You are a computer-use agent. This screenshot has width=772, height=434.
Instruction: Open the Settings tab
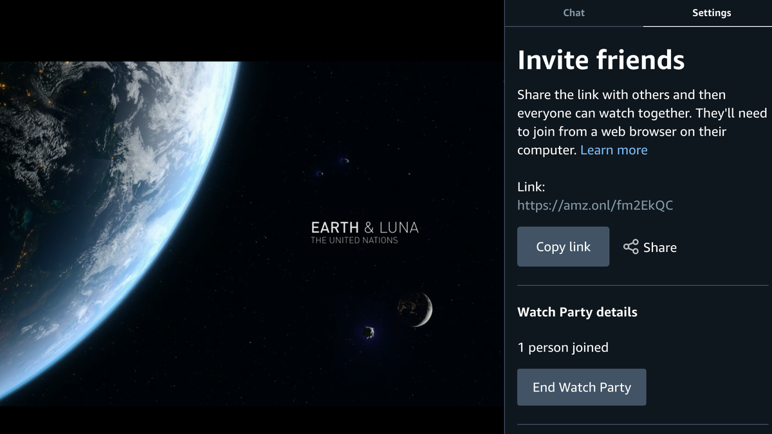712,13
